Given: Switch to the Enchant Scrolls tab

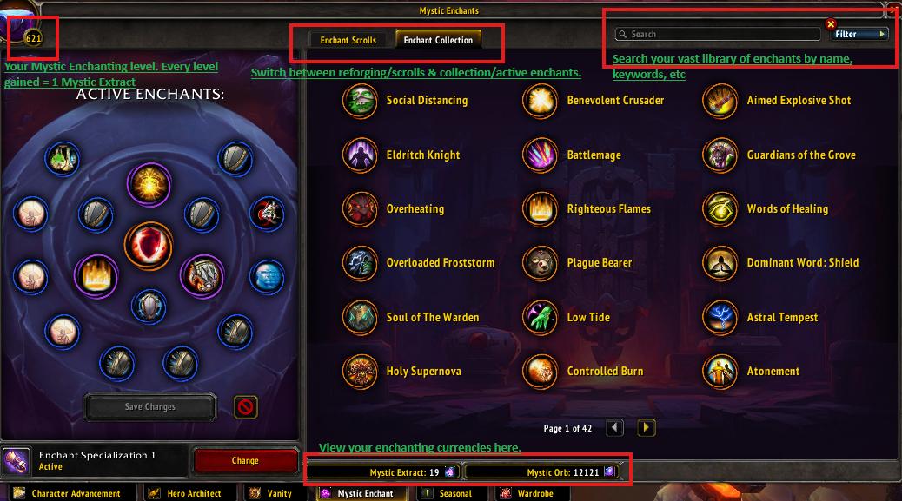Looking at the screenshot, I should 348,40.
